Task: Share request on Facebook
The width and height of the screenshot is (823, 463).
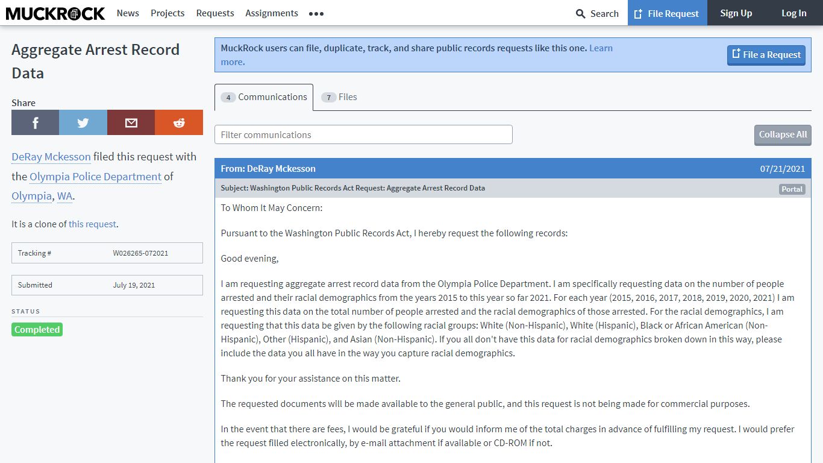Action: [x=35, y=122]
